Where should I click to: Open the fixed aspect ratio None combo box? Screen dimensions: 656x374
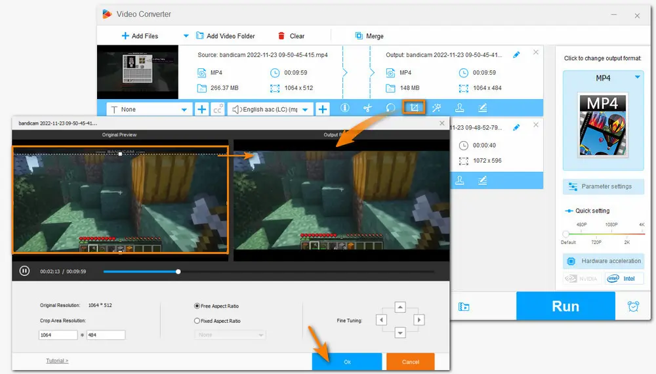point(230,335)
